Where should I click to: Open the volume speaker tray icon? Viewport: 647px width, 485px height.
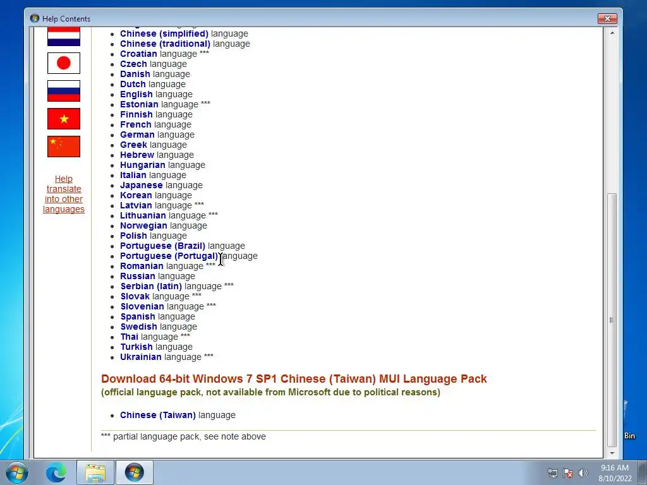(583, 473)
